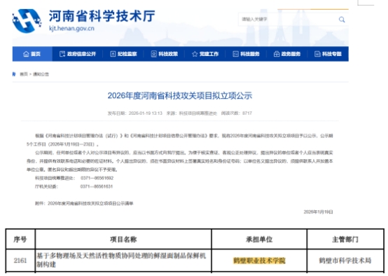Click the search magnifier icon
Viewport: 388px width, 276px height.
tap(342, 20)
